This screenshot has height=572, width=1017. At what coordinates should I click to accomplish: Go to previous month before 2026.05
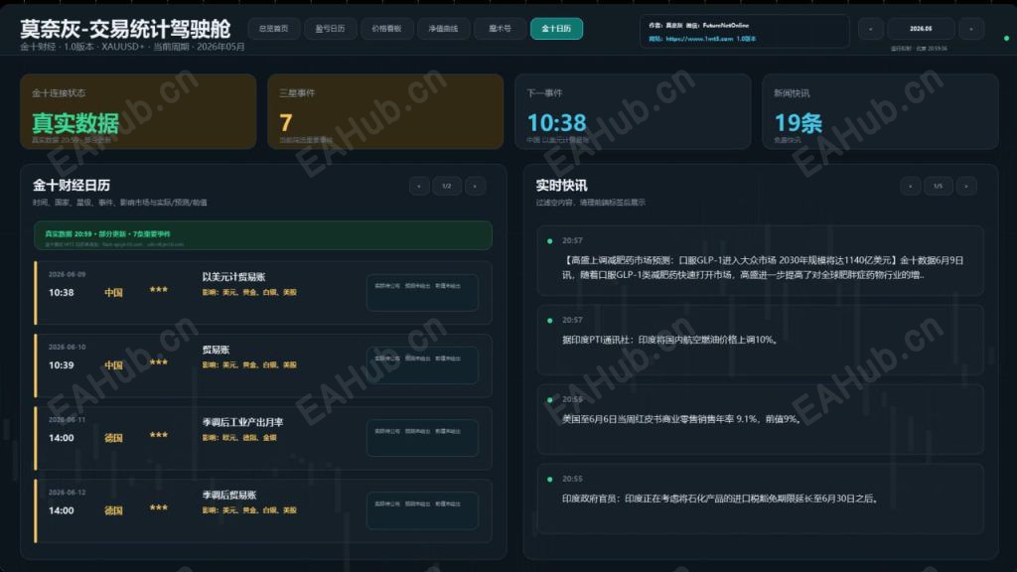tap(870, 29)
